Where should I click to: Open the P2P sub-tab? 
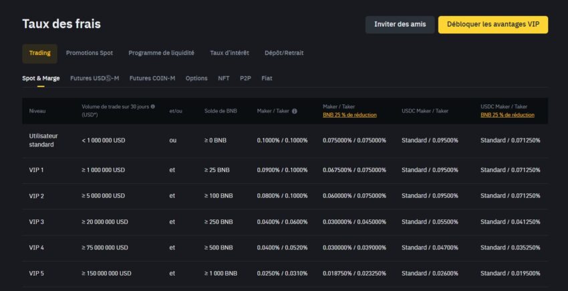(245, 78)
